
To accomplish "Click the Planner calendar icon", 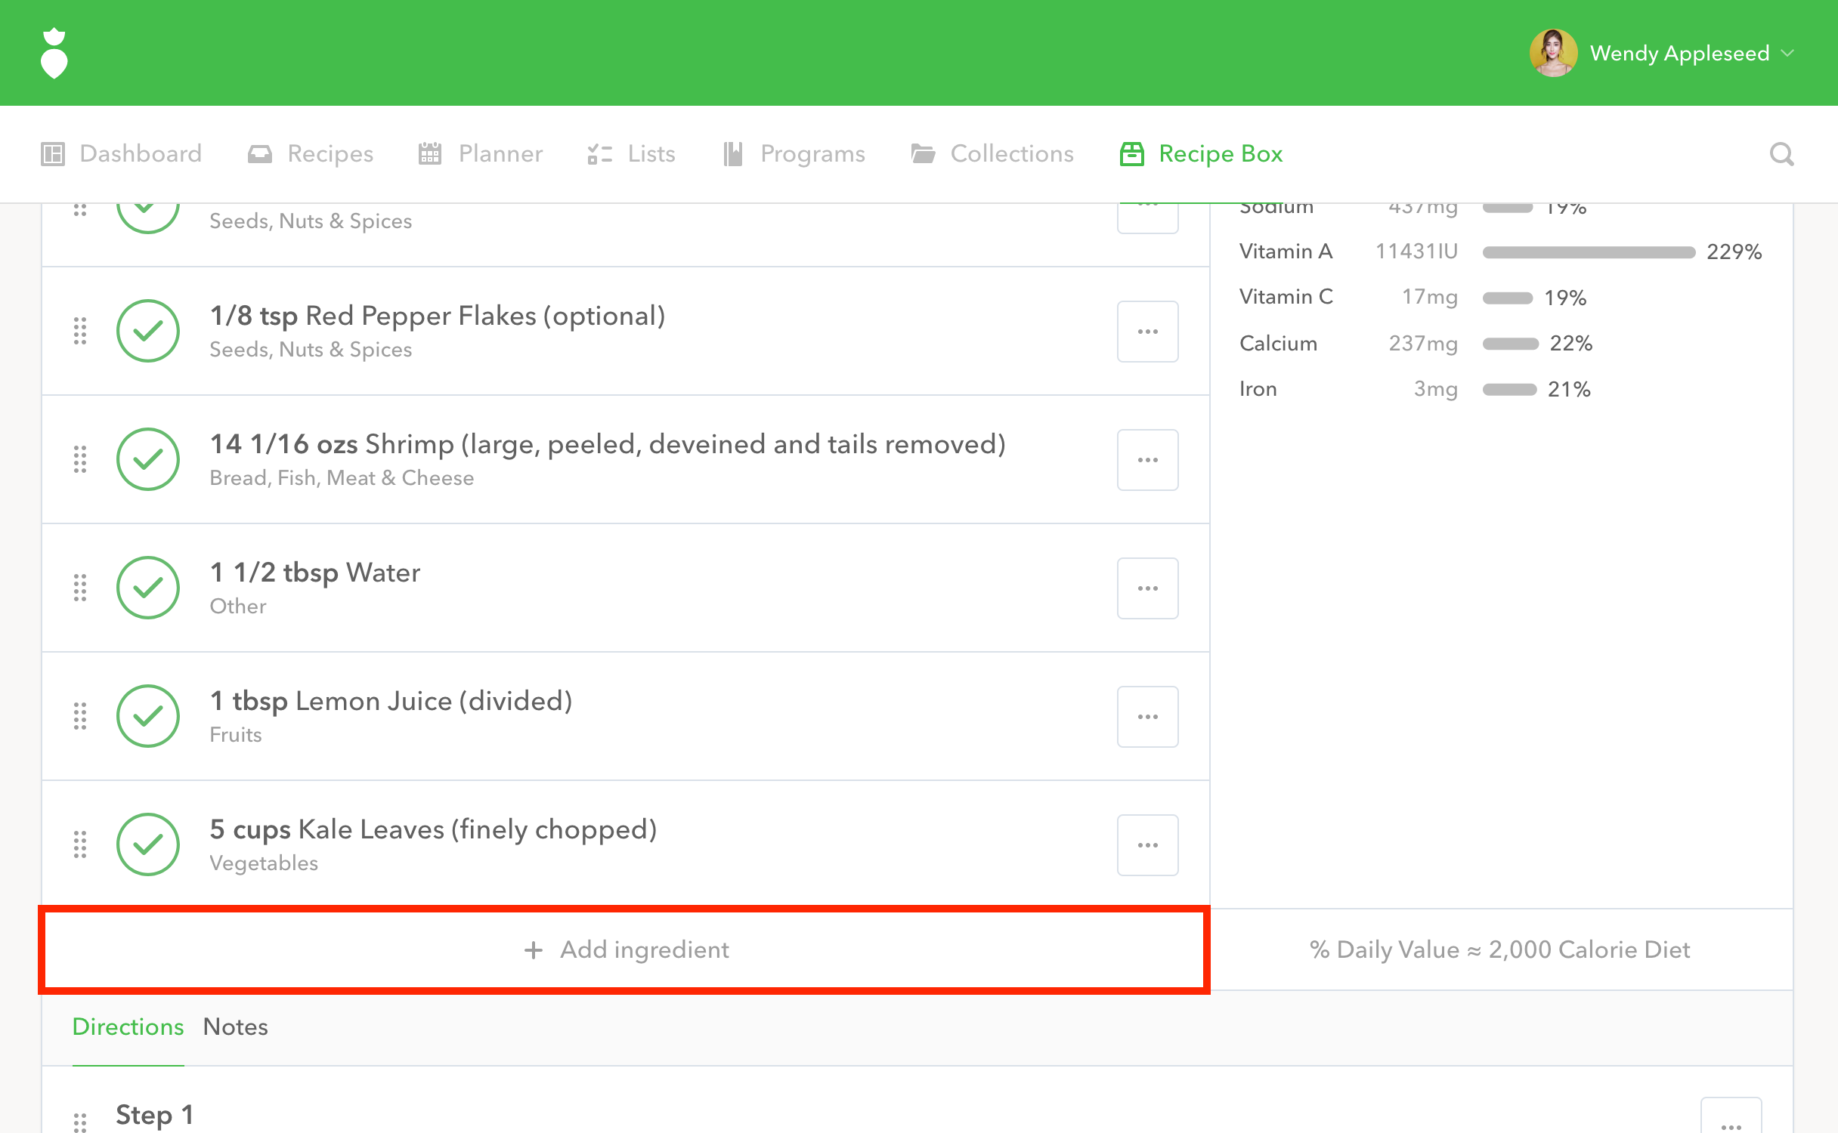I will (x=430, y=154).
